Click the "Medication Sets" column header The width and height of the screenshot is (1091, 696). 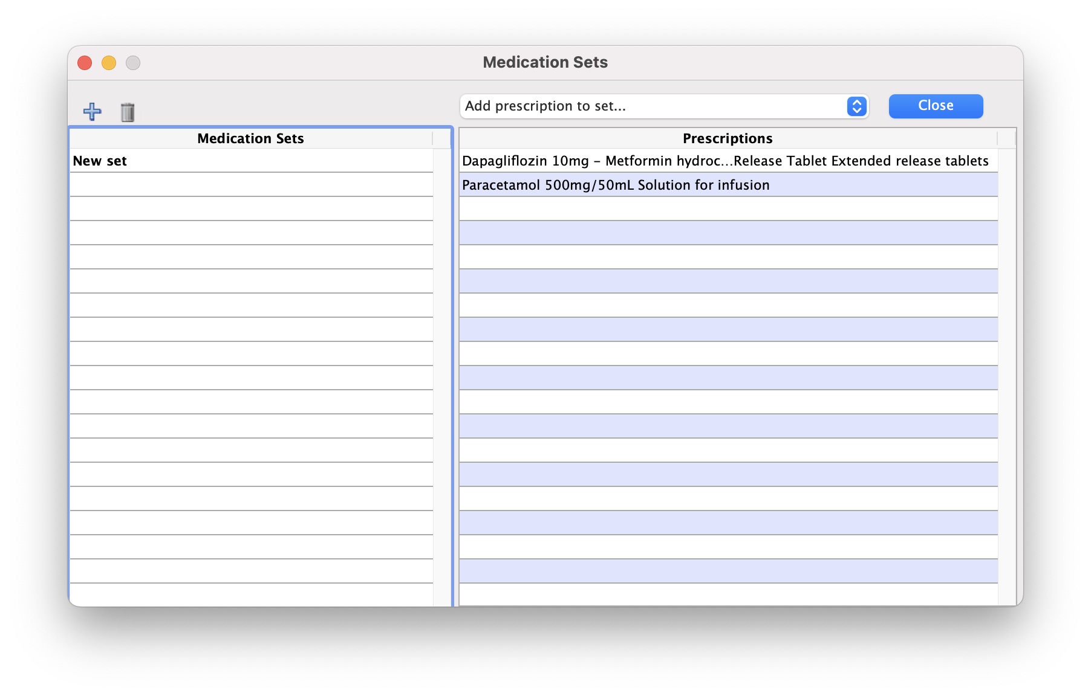250,139
